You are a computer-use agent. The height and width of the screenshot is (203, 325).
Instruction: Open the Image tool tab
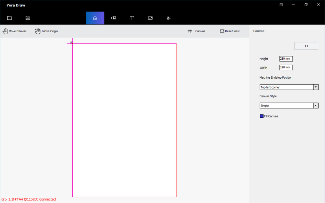[x=150, y=18]
